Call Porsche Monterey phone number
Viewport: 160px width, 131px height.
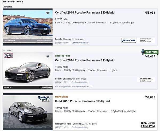coord(62,43)
